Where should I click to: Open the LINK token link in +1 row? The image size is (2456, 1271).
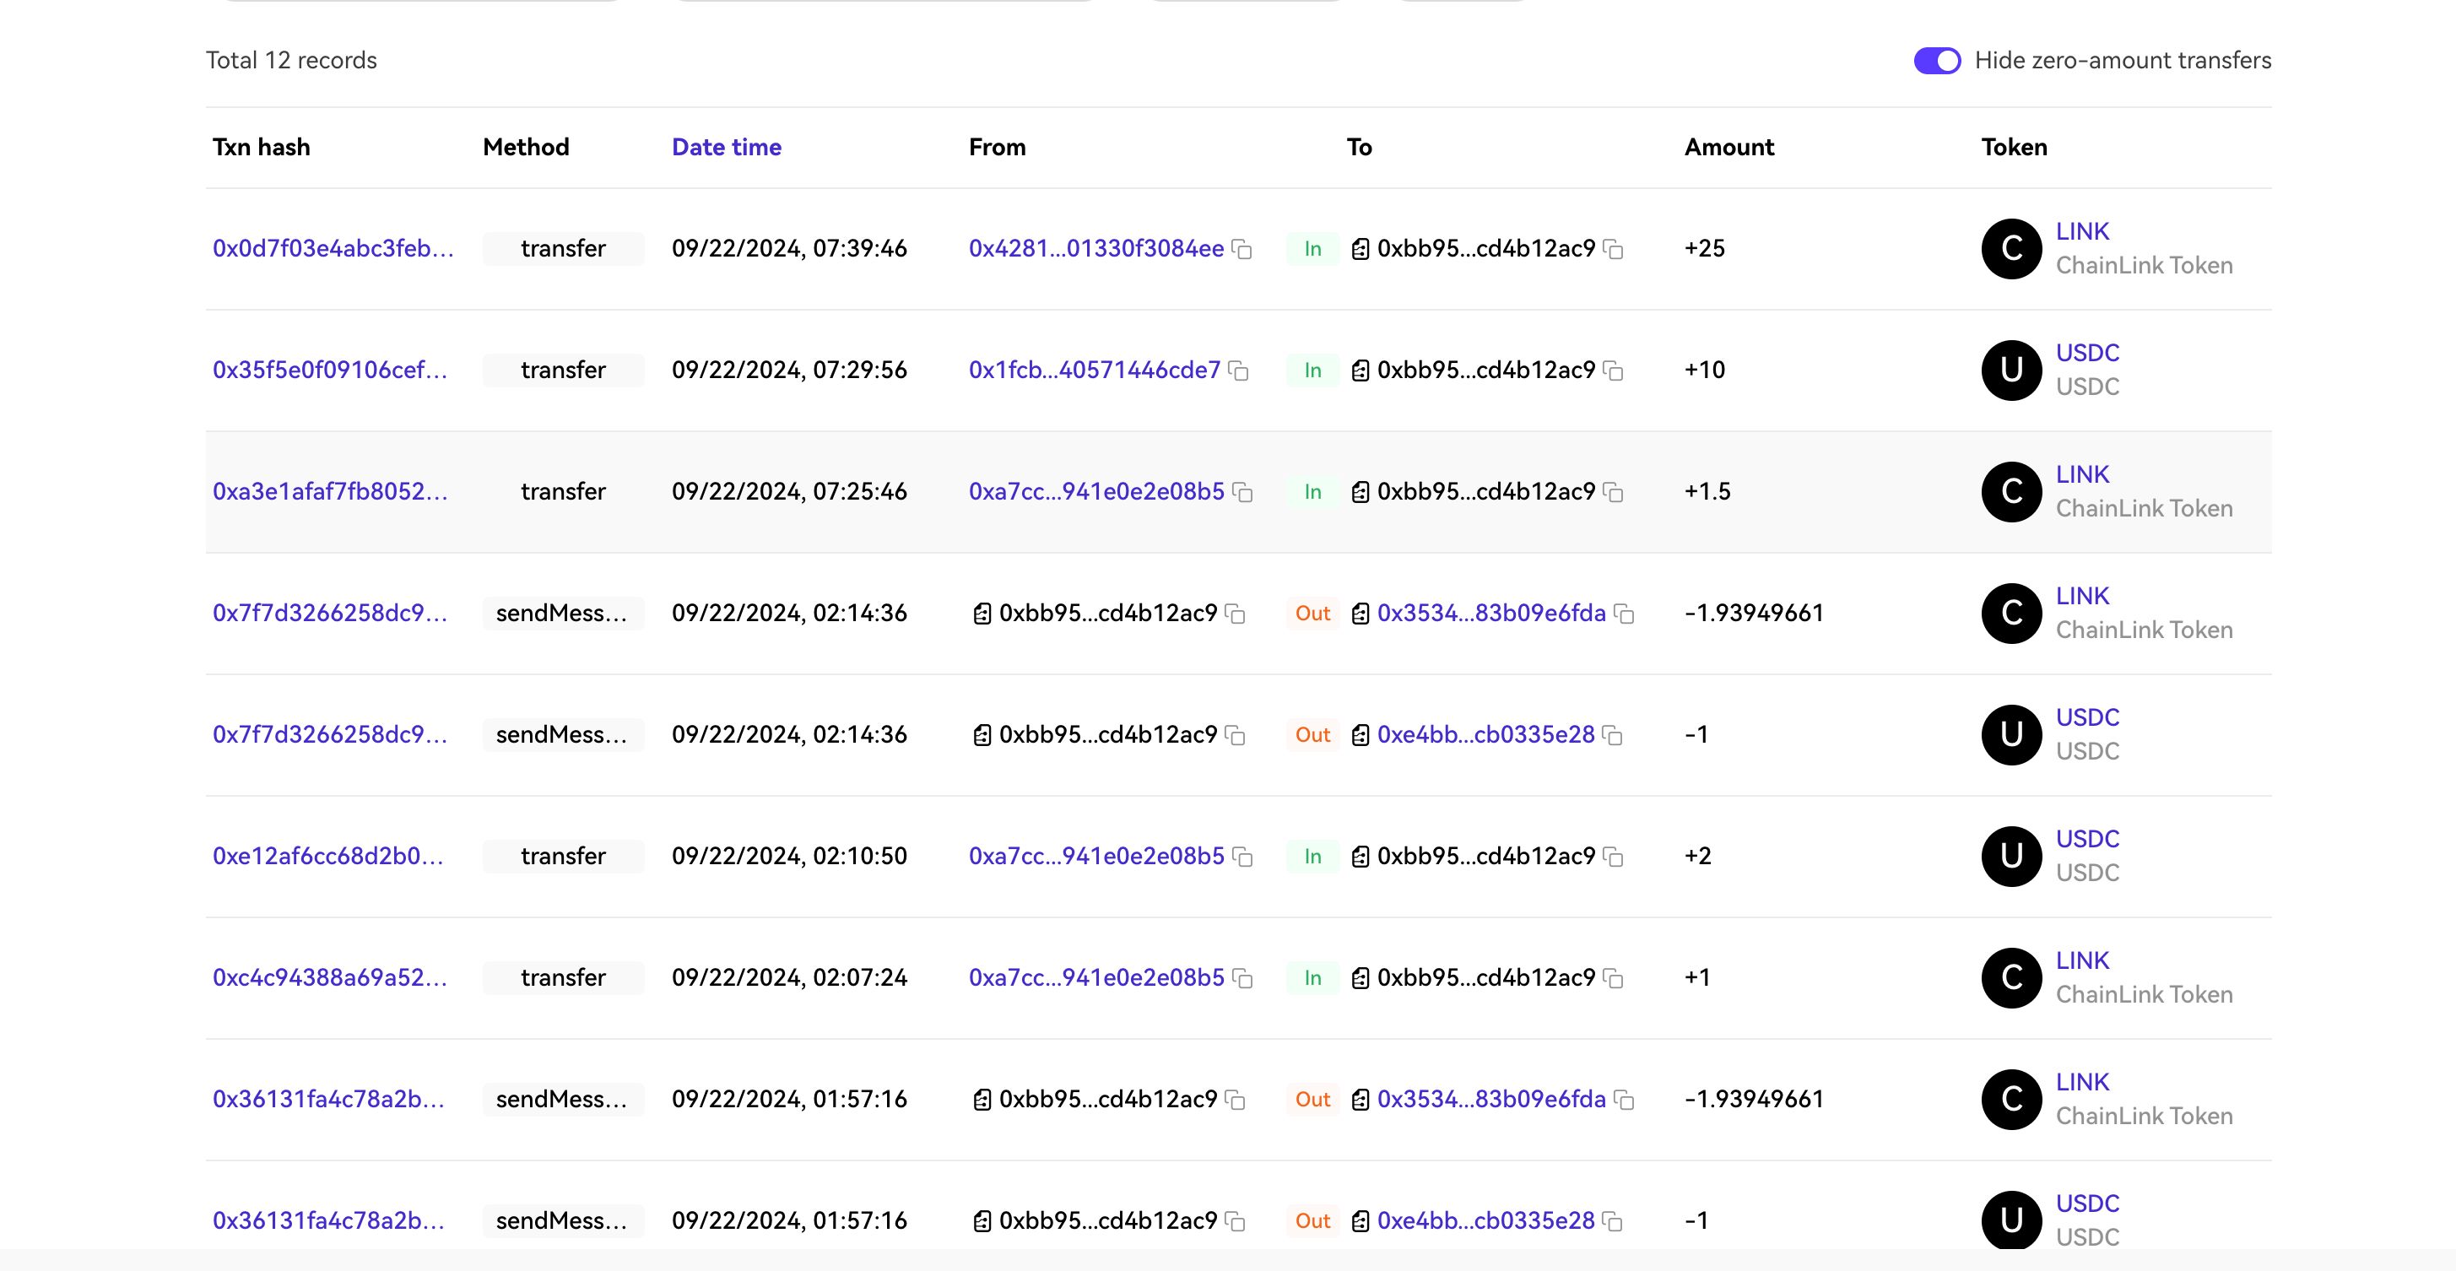coord(2082,961)
